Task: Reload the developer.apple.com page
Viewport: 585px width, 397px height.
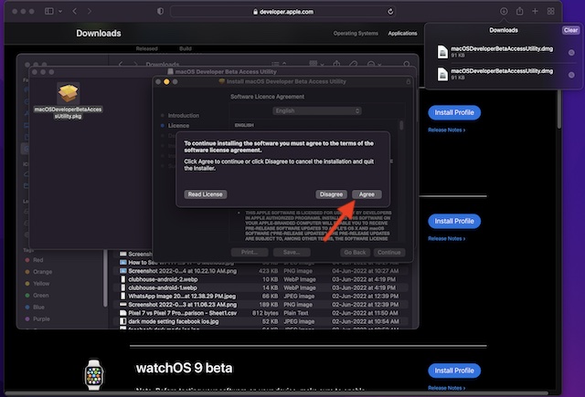Action: tap(390, 12)
